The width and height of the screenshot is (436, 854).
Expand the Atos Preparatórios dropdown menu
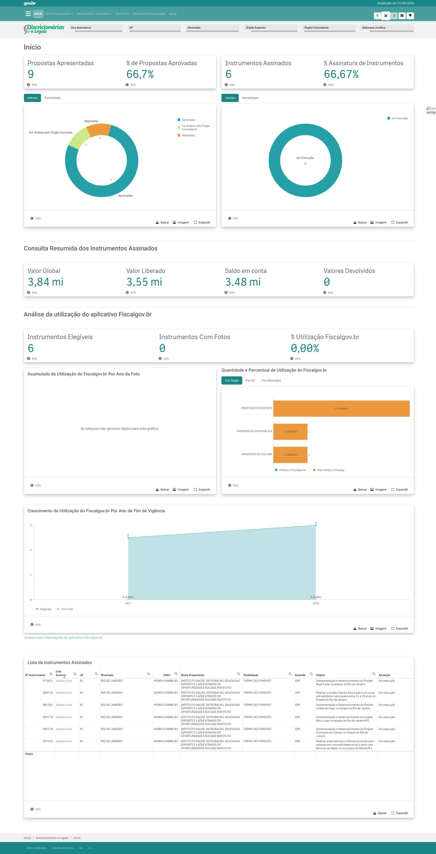[x=59, y=14]
